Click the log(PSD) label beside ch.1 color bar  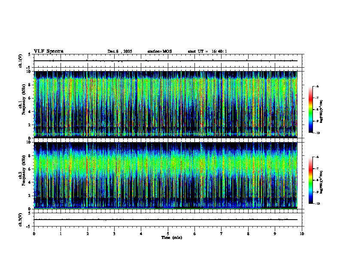322,112
